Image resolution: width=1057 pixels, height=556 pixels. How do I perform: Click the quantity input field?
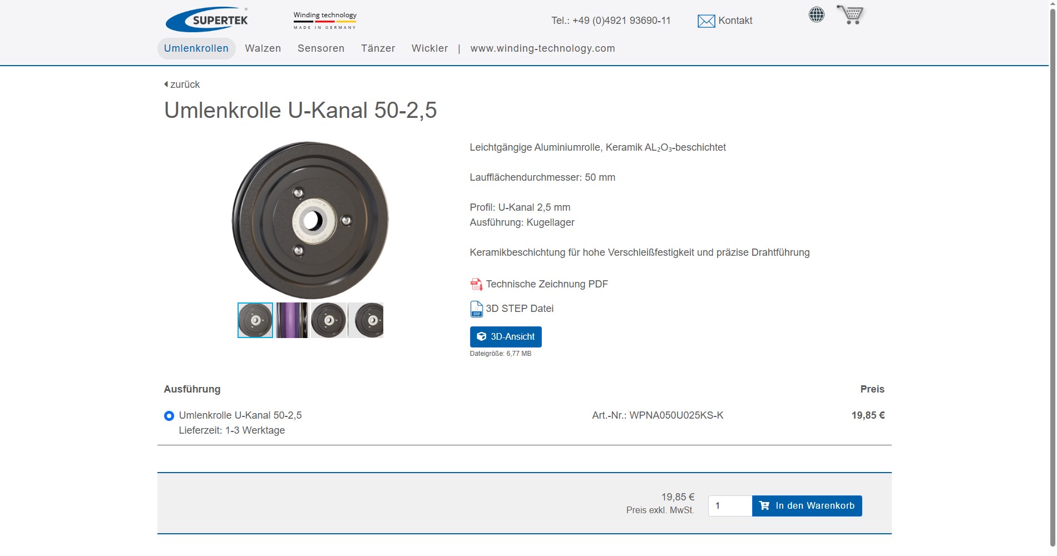click(729, 505)
